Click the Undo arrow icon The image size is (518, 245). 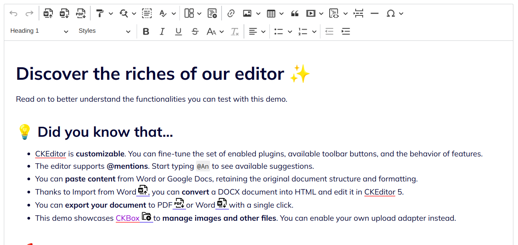(14, 13)
